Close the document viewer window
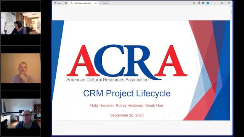The image size is (244, 137). pos(229,3)
